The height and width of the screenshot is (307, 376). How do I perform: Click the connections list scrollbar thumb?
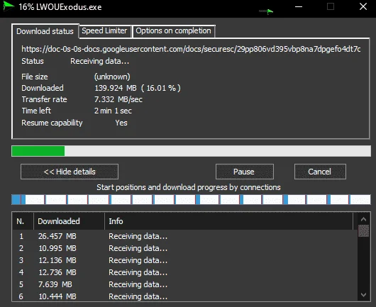point(363,231)
